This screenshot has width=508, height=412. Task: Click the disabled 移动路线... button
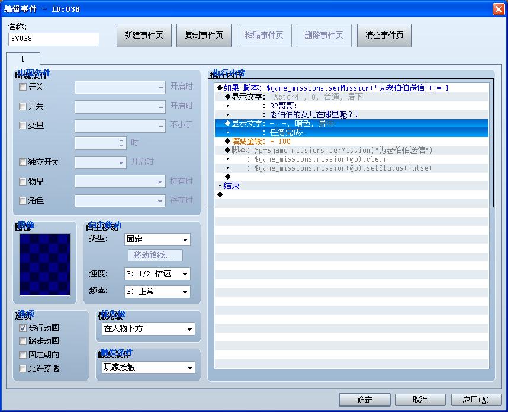tap(155, 255)
